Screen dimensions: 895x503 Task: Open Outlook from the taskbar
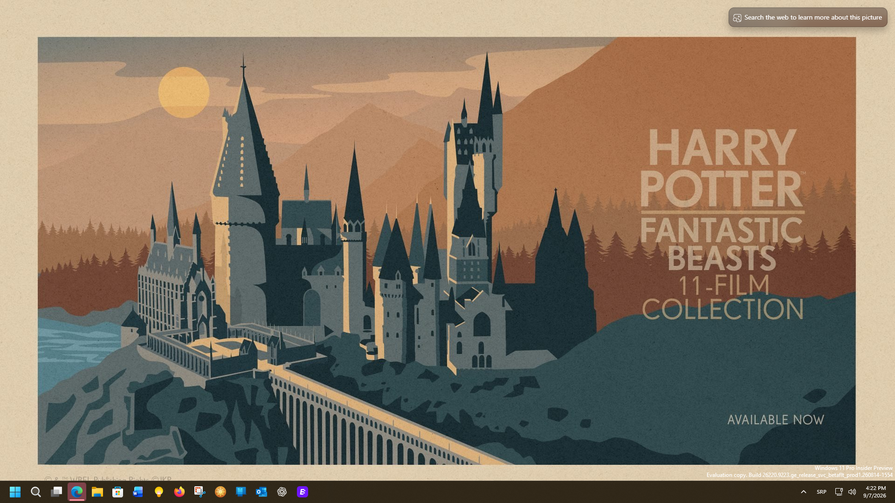click(x=262, y=492)
